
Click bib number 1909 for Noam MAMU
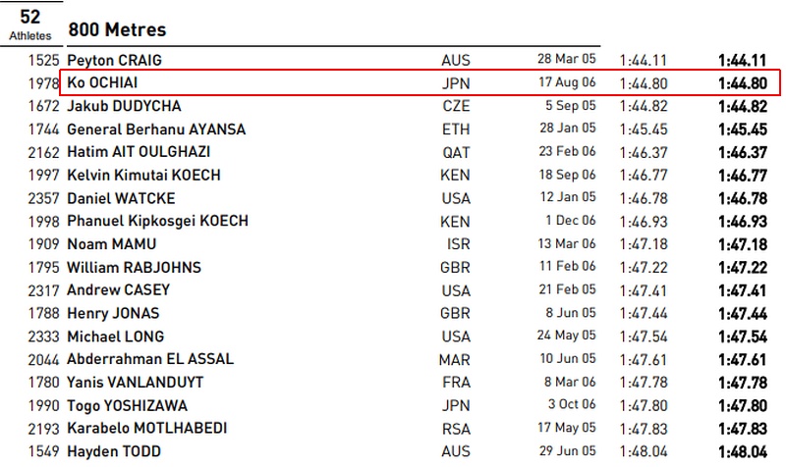pos(46,243)
